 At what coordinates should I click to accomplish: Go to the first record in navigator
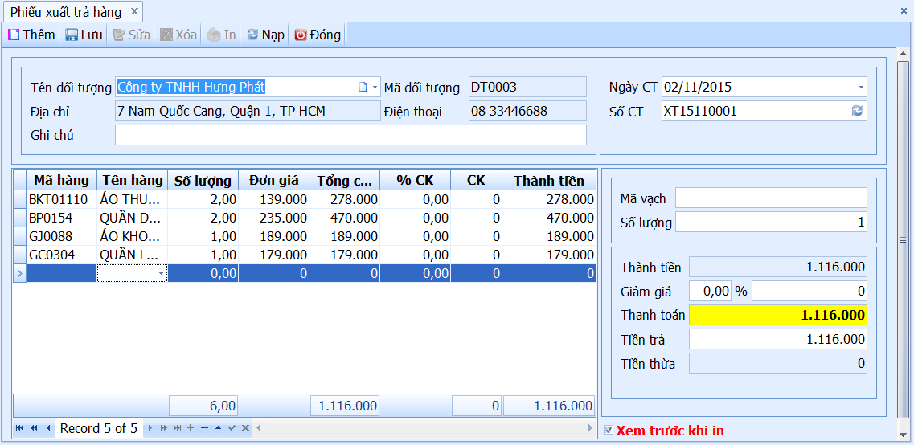click(20, 428)
